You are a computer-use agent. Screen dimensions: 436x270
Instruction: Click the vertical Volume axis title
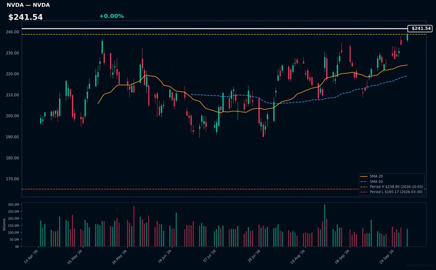pyautogui.click(x=4, y=225)
